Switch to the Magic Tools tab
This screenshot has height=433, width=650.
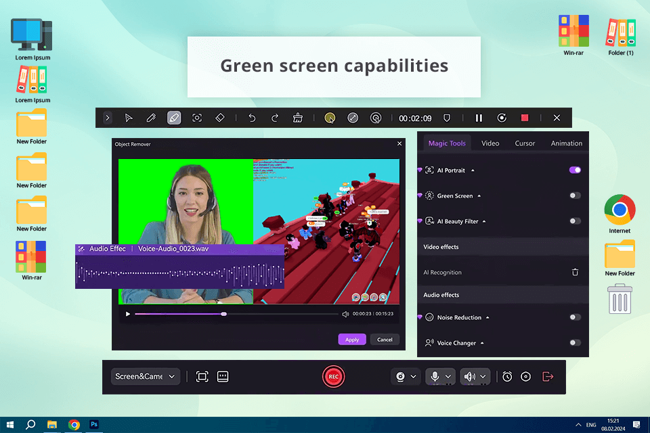(x=447, y=143)
